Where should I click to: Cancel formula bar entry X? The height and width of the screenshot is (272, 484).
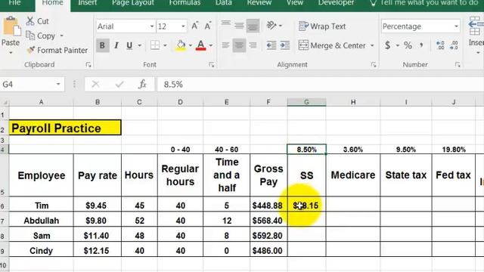tap(95, 84)
